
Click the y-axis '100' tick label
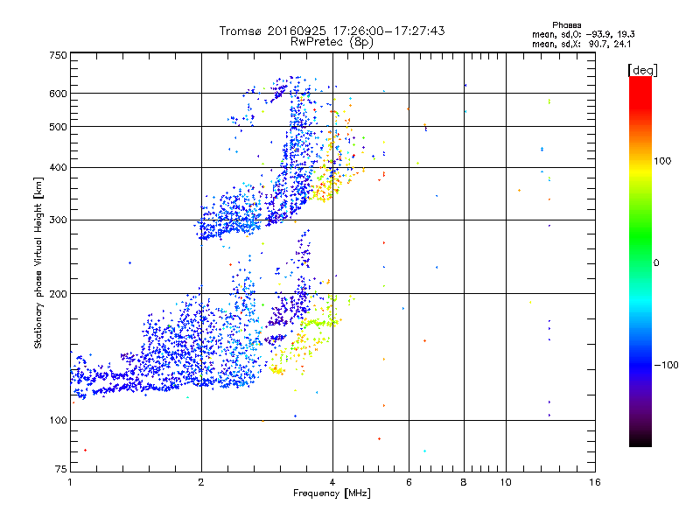click(58, 421)
